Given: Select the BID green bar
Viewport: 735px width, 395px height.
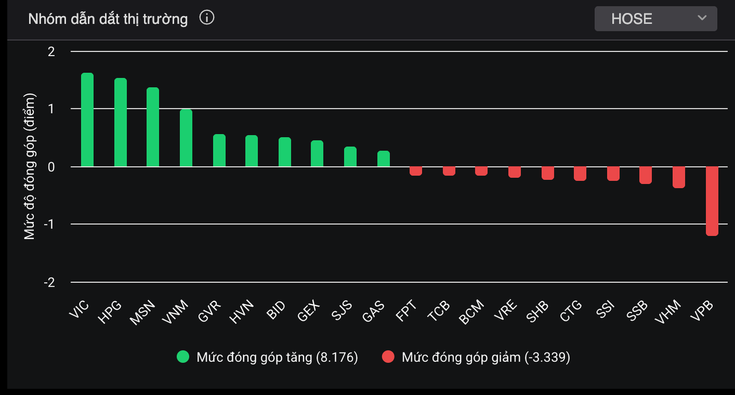Looking at the screenshot, I should pos(284,152).
